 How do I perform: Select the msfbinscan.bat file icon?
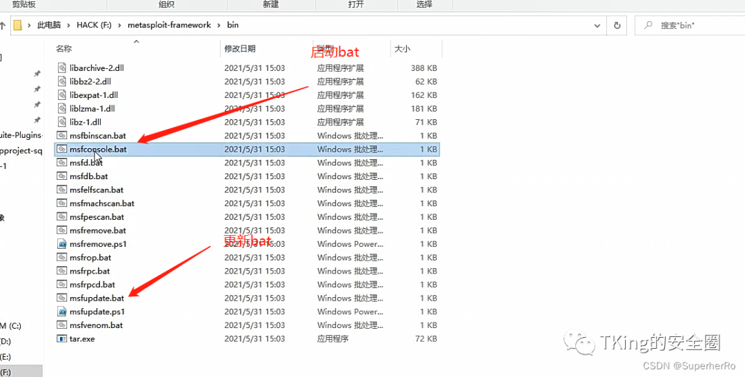pyautogui.click(x=62, y=136)
